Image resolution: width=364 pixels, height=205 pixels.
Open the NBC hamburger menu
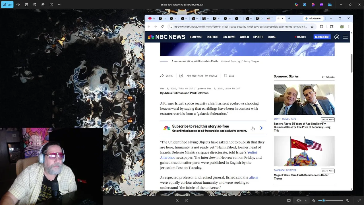pos(345,37)
